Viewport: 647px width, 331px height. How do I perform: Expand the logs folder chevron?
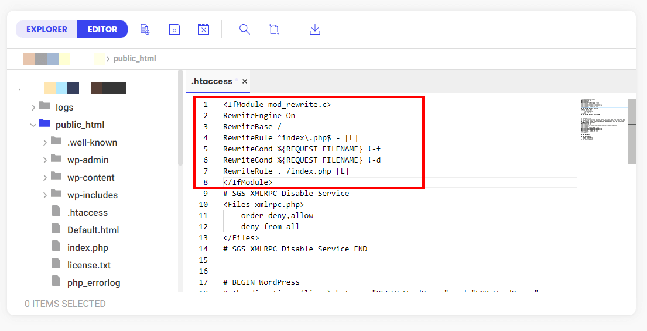coord(33,108)
